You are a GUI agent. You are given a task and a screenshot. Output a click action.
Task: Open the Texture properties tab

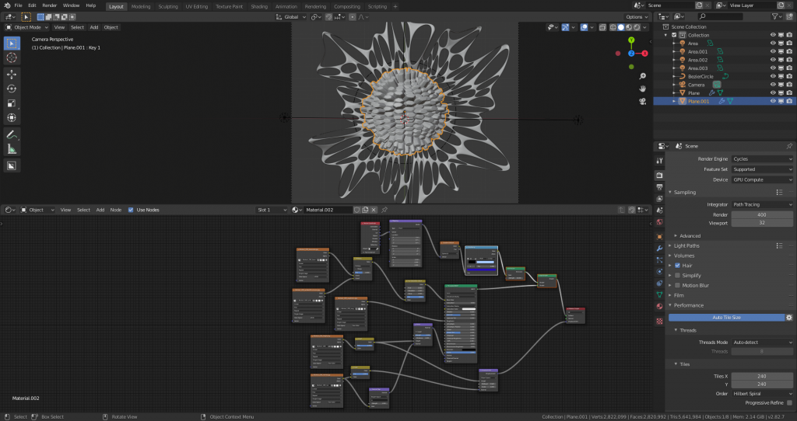click(659, 321)
